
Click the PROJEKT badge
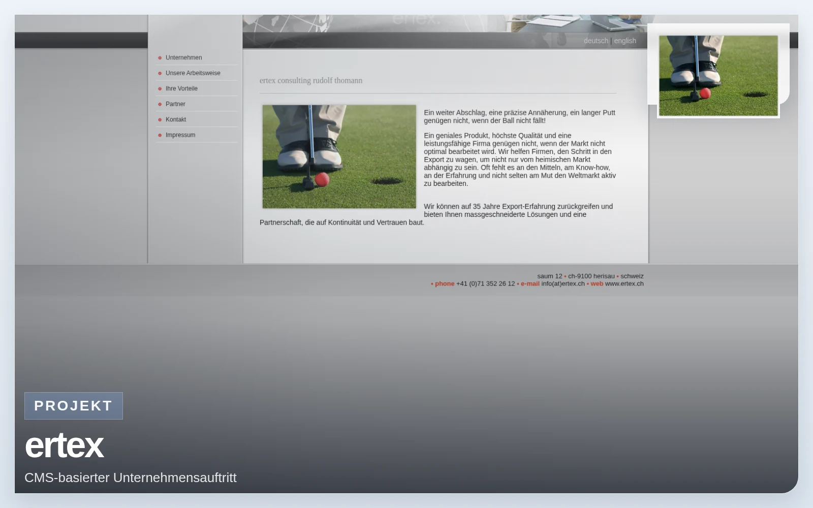[74, 406]
